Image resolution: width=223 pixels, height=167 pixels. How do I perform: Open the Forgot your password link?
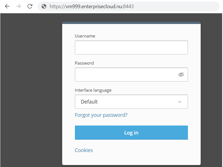click(101, 115)
